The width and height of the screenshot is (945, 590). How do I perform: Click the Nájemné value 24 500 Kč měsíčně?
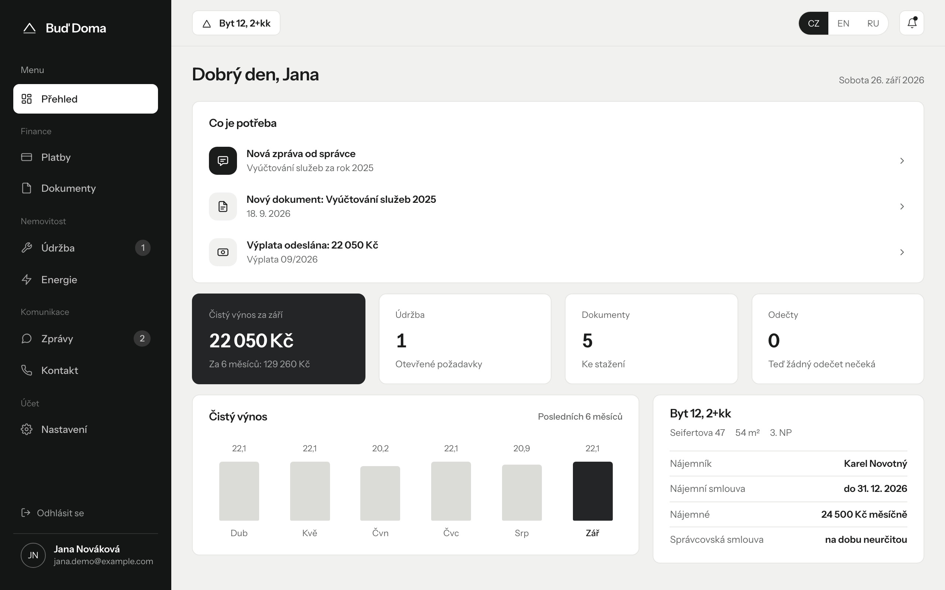[864, 514]
